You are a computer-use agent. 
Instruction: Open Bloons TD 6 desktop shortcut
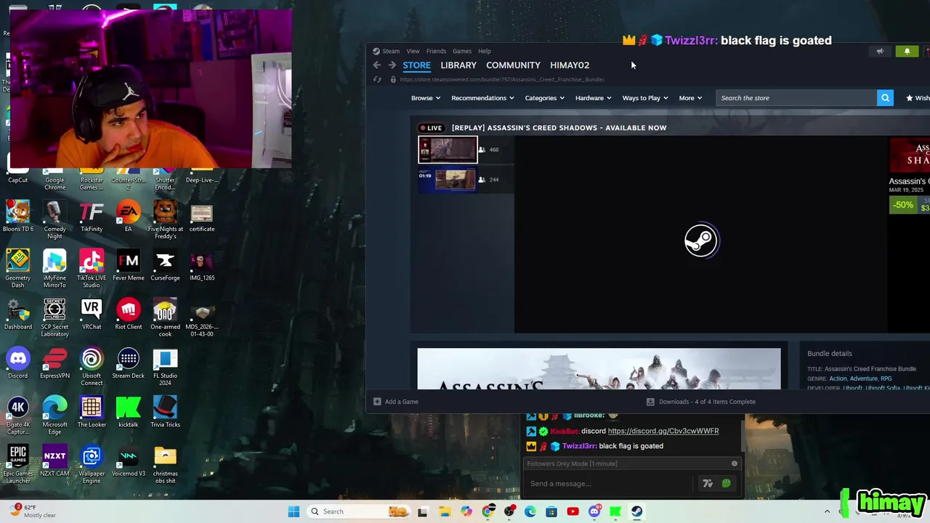18,218
